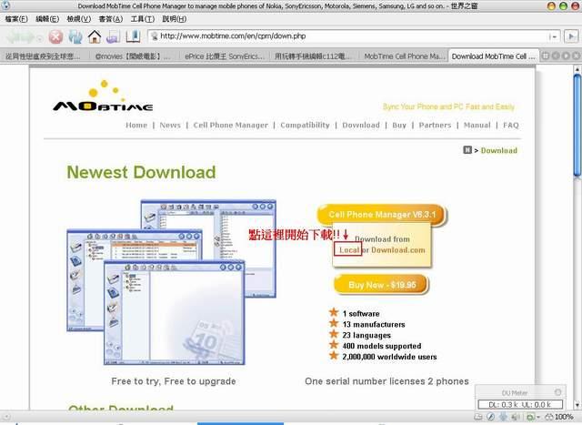Click the green Back arrow icon
This screenshot has height=425, width=582.
point(14,36)
